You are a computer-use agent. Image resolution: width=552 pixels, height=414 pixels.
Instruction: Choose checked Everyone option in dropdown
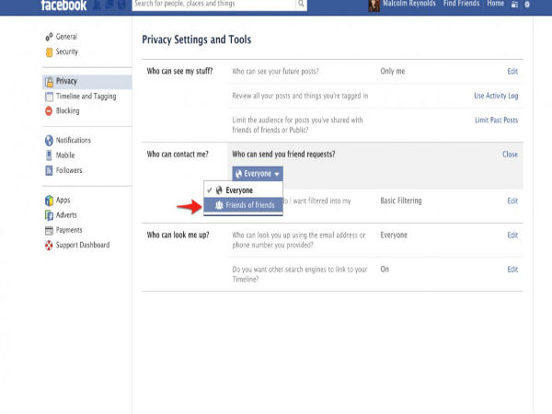243,190
